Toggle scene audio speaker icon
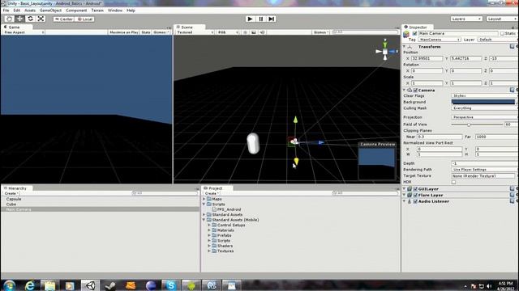Screen dimensions: 519x291 click(x=262, y=32)
